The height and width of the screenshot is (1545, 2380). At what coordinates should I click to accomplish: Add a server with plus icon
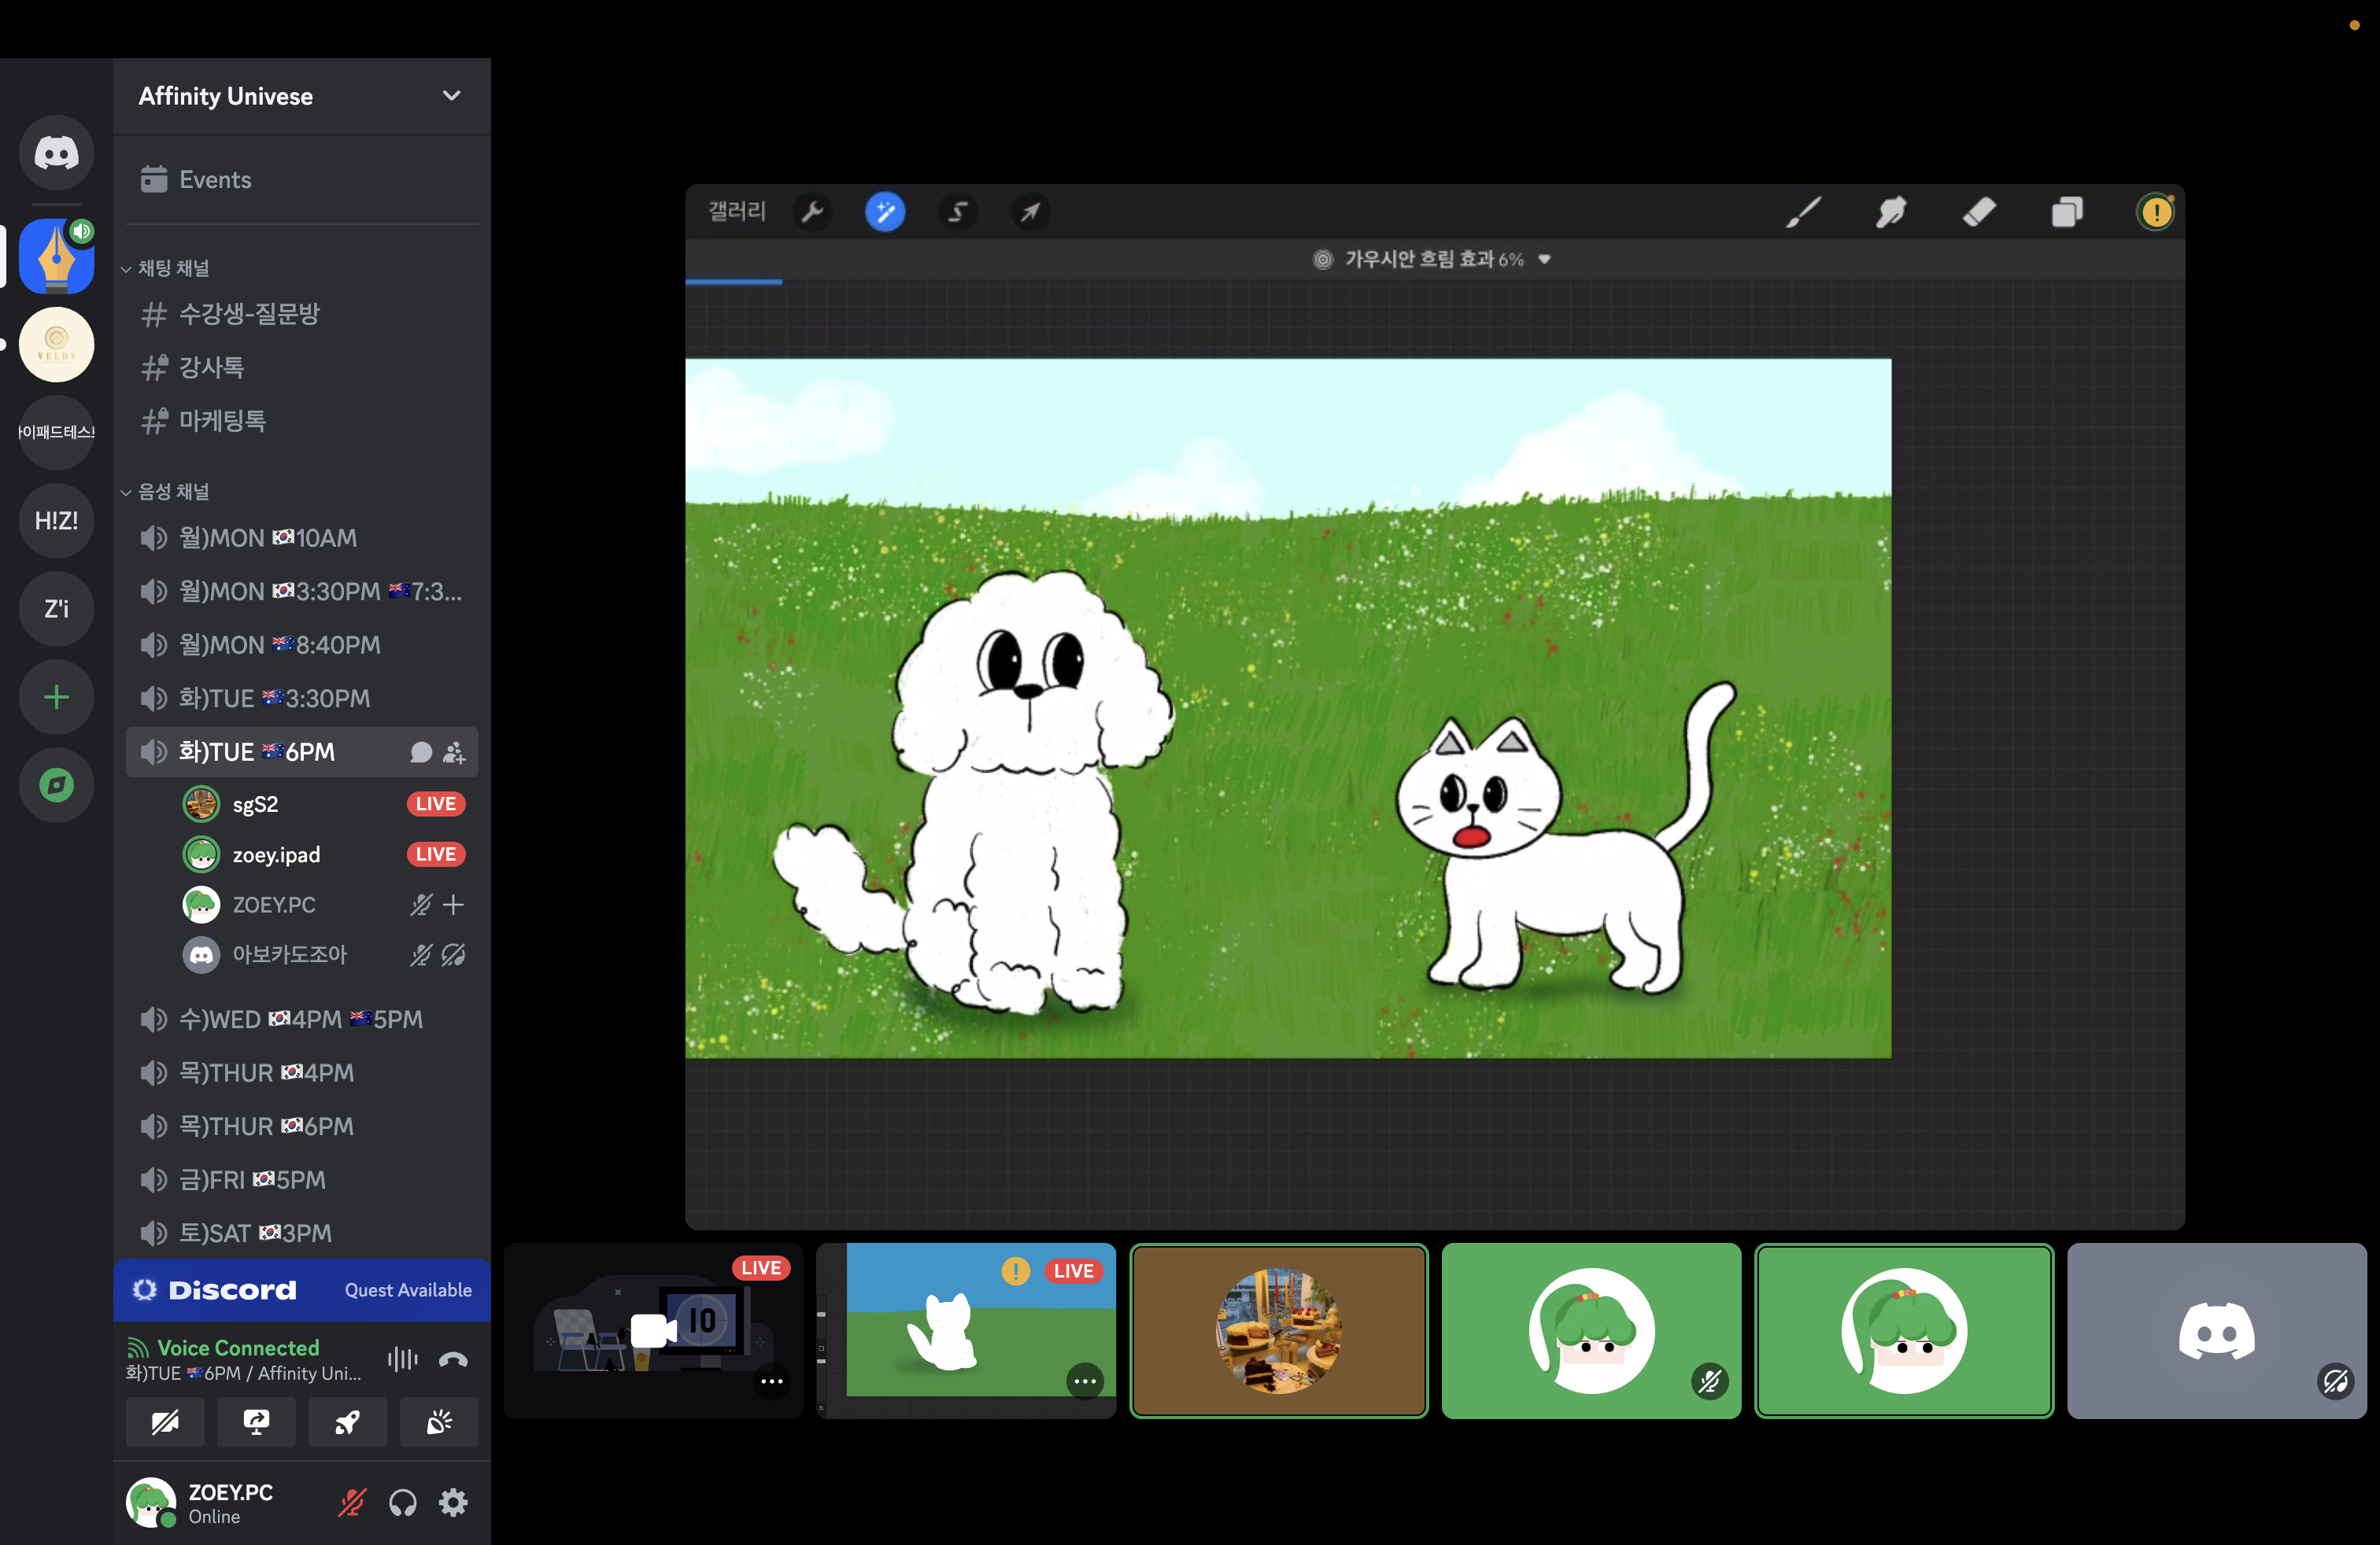[x=56, y=696]
